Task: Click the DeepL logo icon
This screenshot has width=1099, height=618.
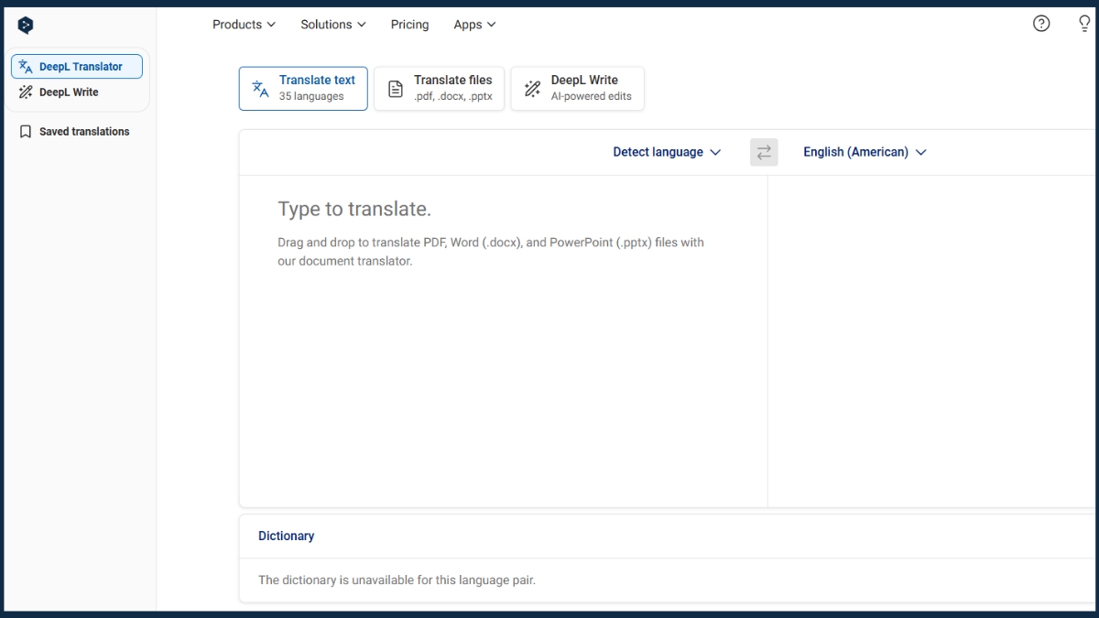Action: click(x=26, y=26)
